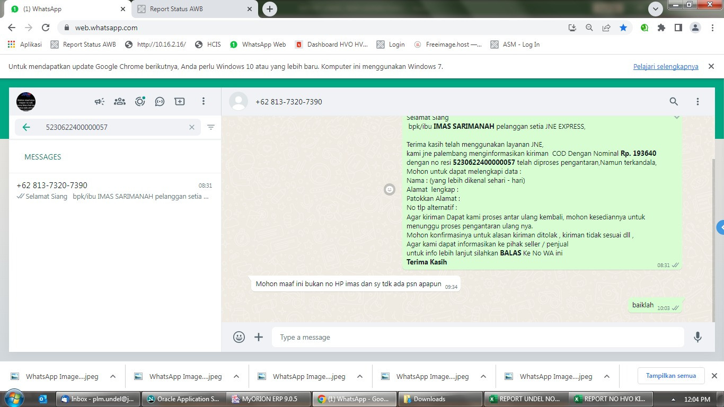This screenshot has width=724, height=407.
Task: Click the Pelajari selengkapnya link
Action: 666,67
